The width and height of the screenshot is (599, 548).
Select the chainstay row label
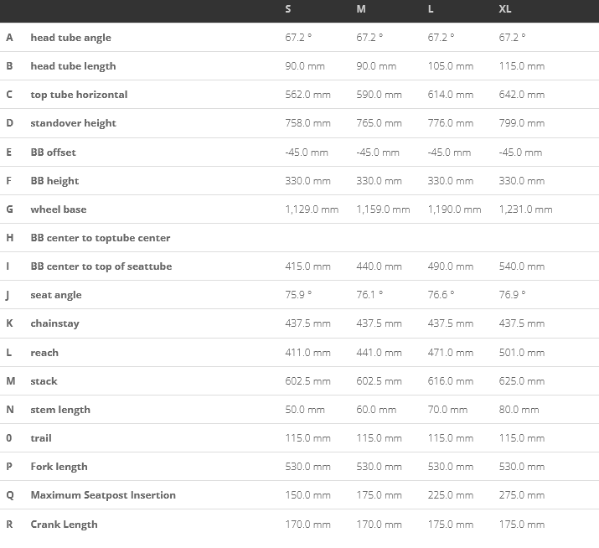pos(54,323)
